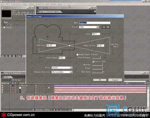The height and width of the screenshot is (118, 150).
Task: Expand the Emitter layer properties
Action: click(11, 85)
